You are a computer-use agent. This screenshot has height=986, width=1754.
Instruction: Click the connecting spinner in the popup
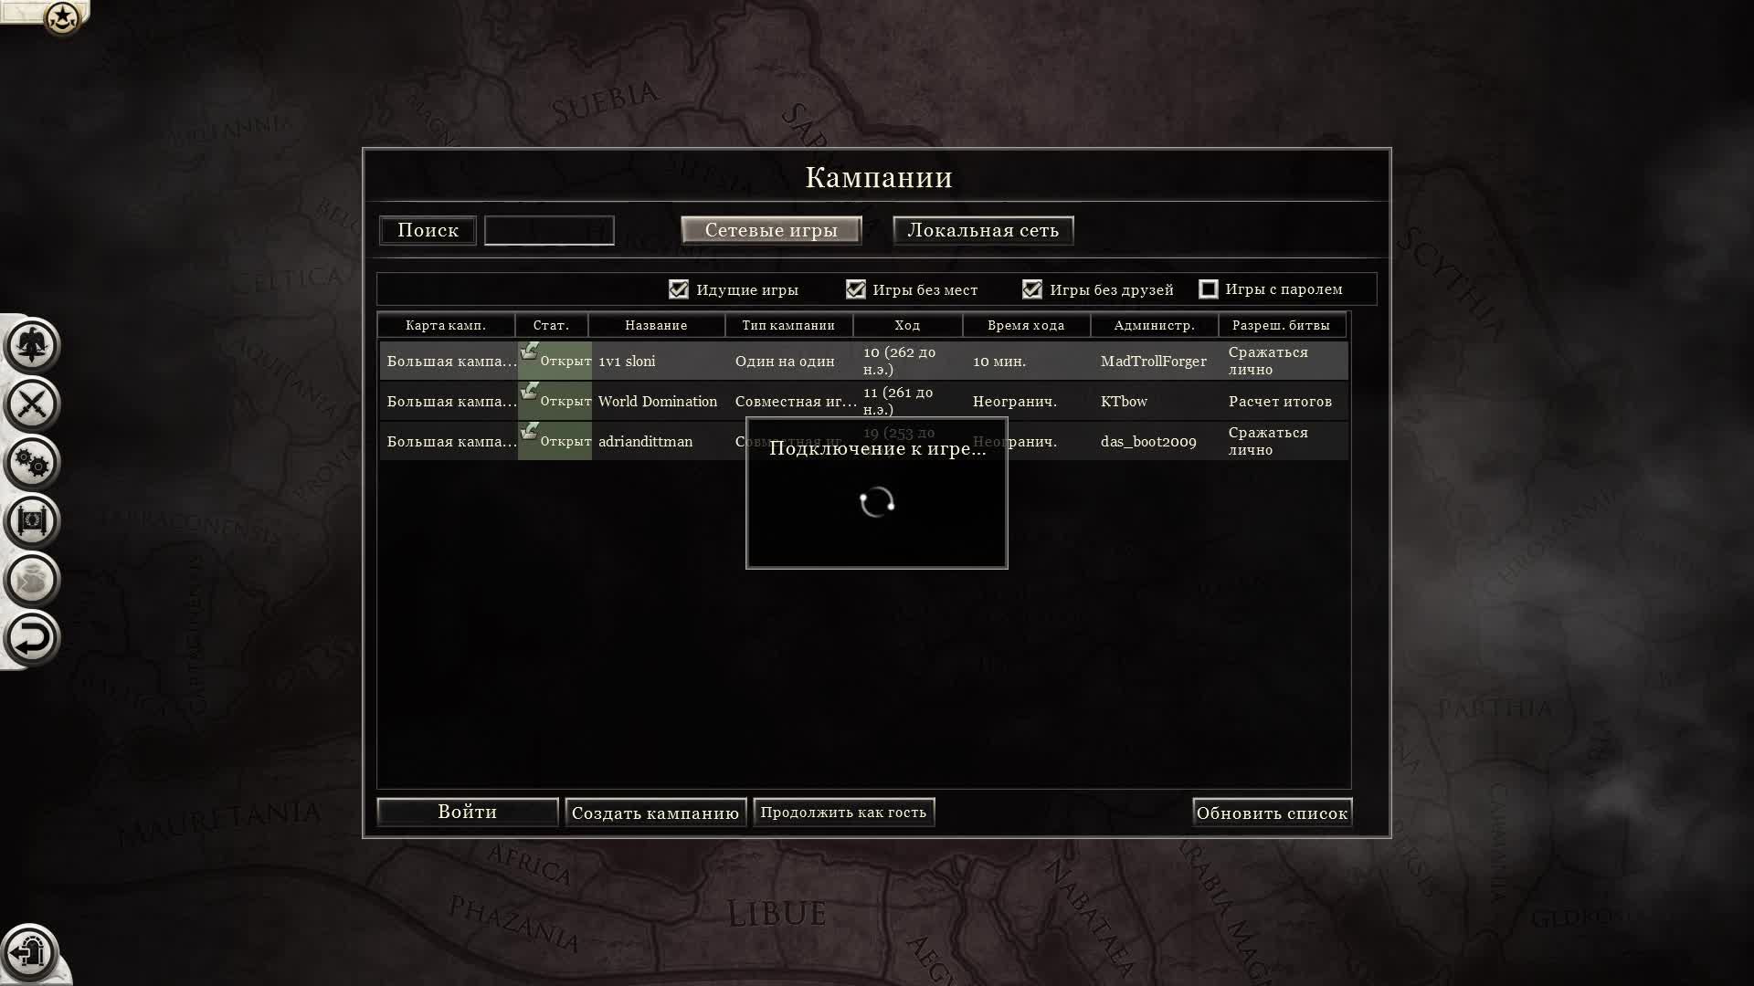click(877, 502)
